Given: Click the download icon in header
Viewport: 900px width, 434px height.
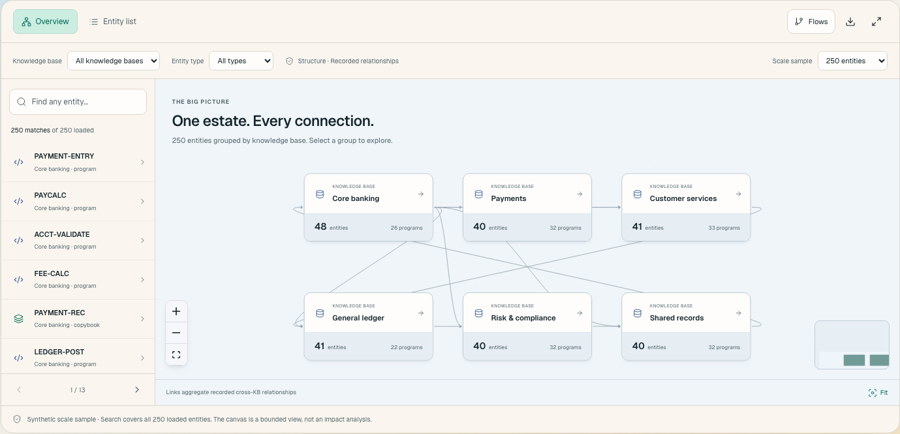Looking at the screenshot, I should point(850,22).
